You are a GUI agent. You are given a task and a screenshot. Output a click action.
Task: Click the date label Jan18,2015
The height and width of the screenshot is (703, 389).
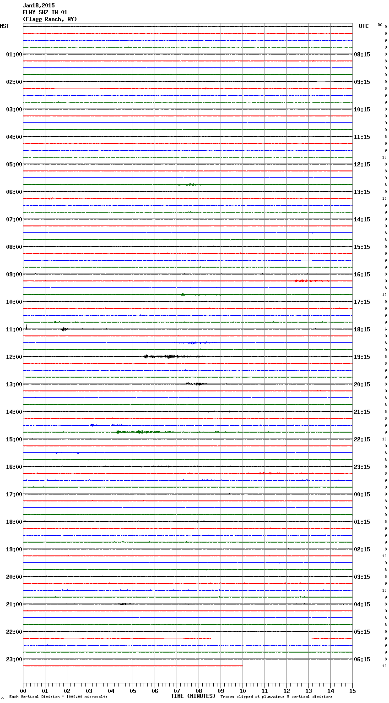point(38,5)
